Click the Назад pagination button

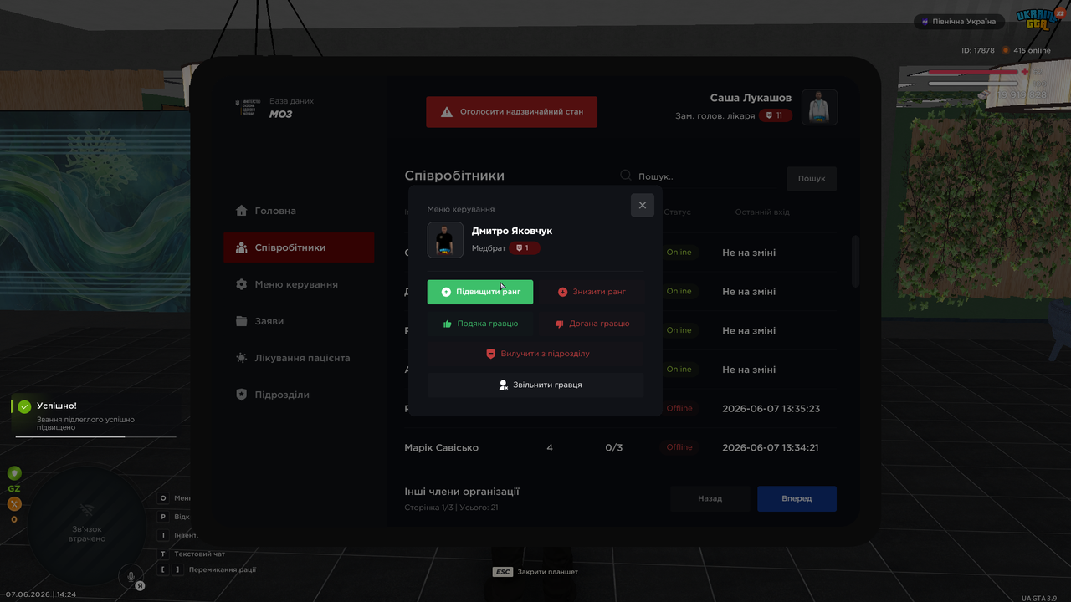click(x=710, y=498)
